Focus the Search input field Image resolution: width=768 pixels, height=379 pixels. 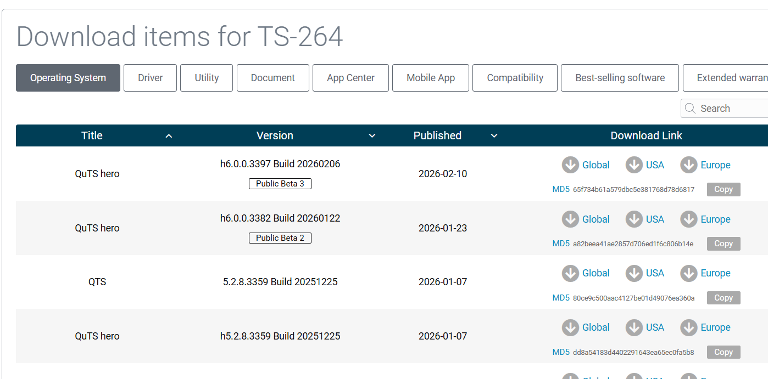732,109
